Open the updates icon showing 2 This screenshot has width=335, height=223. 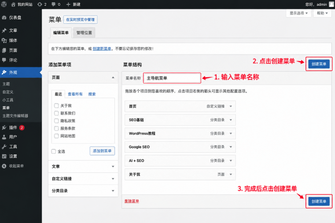(x=40, y=4)
